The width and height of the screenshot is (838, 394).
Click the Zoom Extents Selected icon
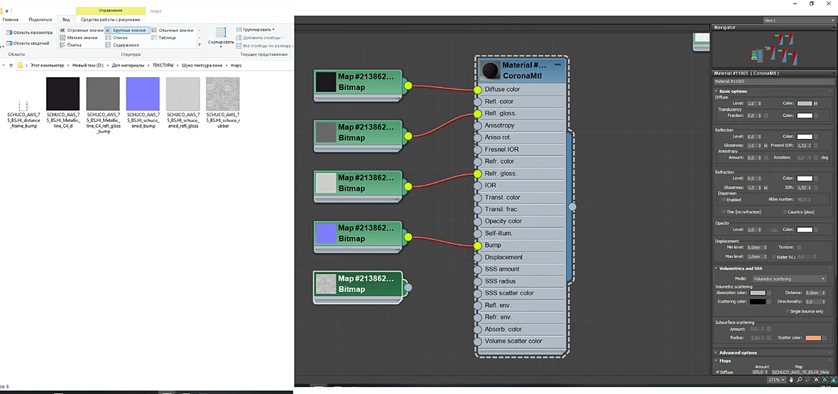coord(825,380)
